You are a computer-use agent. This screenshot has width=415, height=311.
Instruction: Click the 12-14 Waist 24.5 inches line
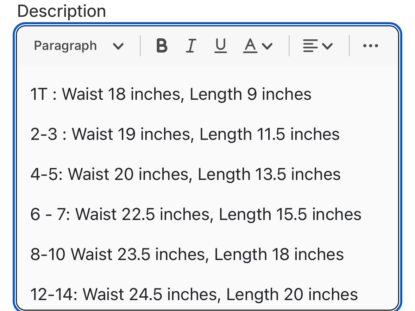194,294
